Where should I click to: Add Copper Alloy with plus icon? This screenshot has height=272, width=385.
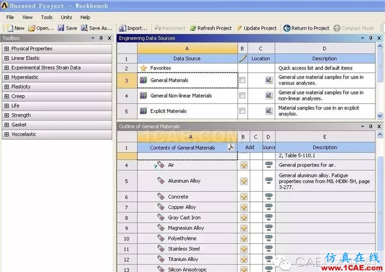point(244,207)
